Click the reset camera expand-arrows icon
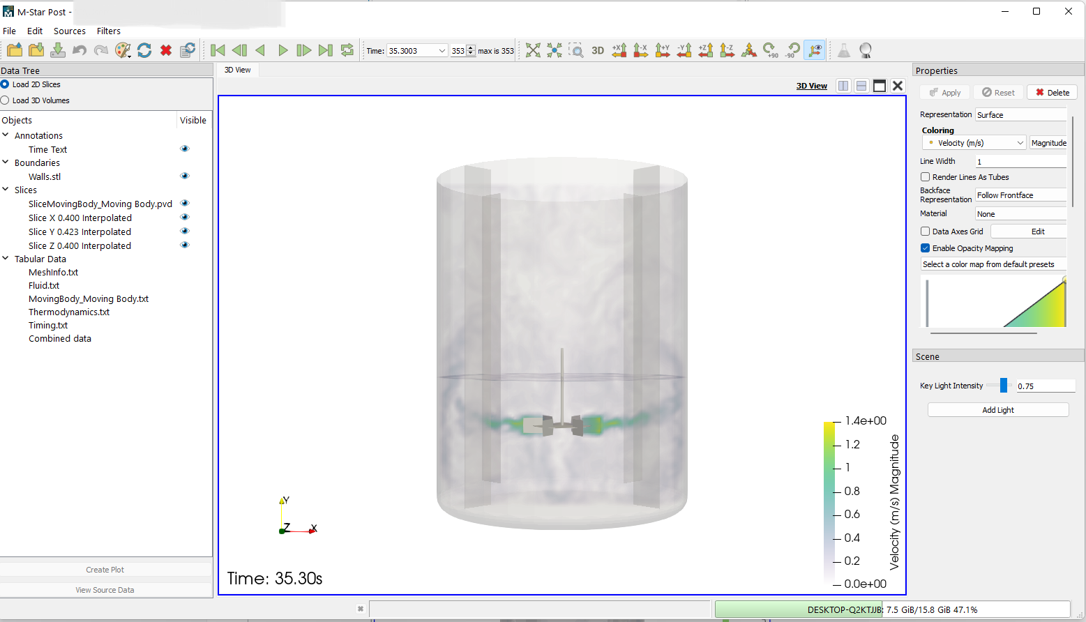This screenshot has height=622, width=1086. 533,50
